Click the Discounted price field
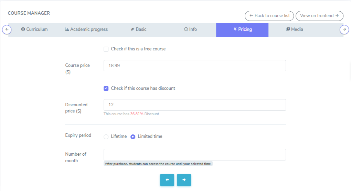Image resolution: width=351 pixels, height=191 pixels. [x=194, y=105]
